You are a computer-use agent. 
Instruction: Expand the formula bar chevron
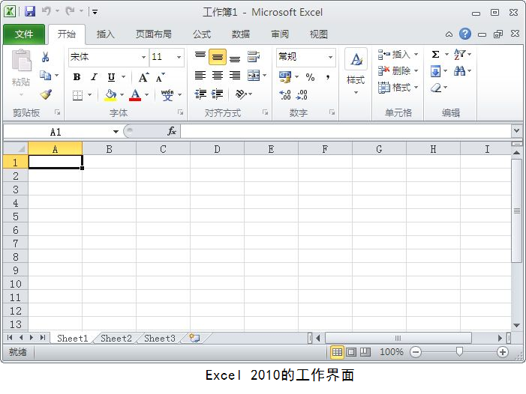[x=516, y=130]
